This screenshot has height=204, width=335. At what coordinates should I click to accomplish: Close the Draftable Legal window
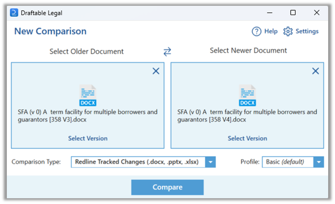point(317,13)
